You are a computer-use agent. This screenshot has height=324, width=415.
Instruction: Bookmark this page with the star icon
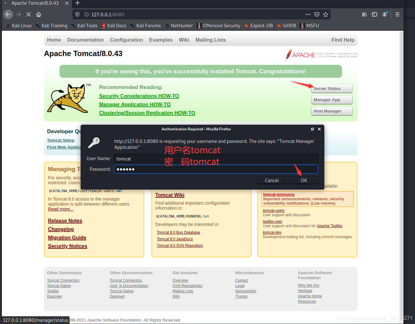point(326,14)
